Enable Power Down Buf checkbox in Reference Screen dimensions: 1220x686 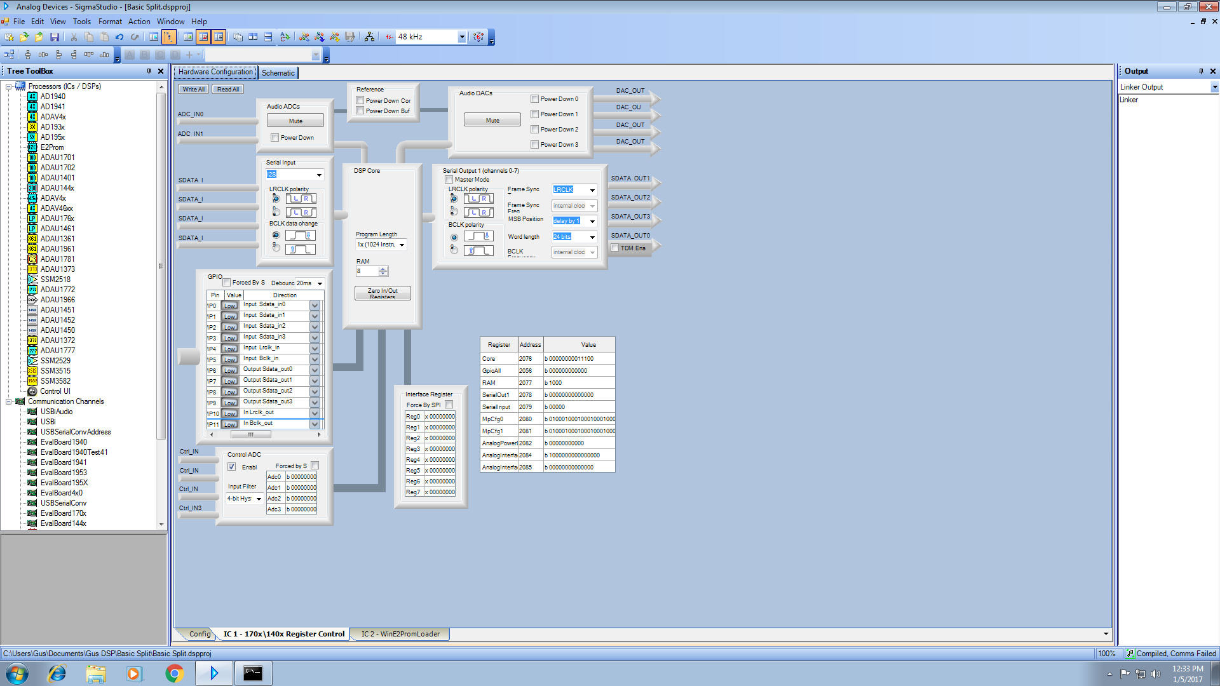(360, 111)
